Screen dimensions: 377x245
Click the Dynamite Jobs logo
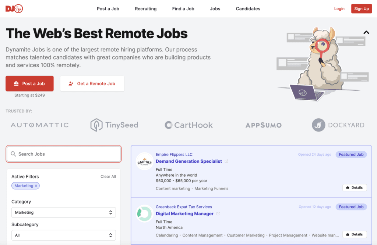point(14,9)
